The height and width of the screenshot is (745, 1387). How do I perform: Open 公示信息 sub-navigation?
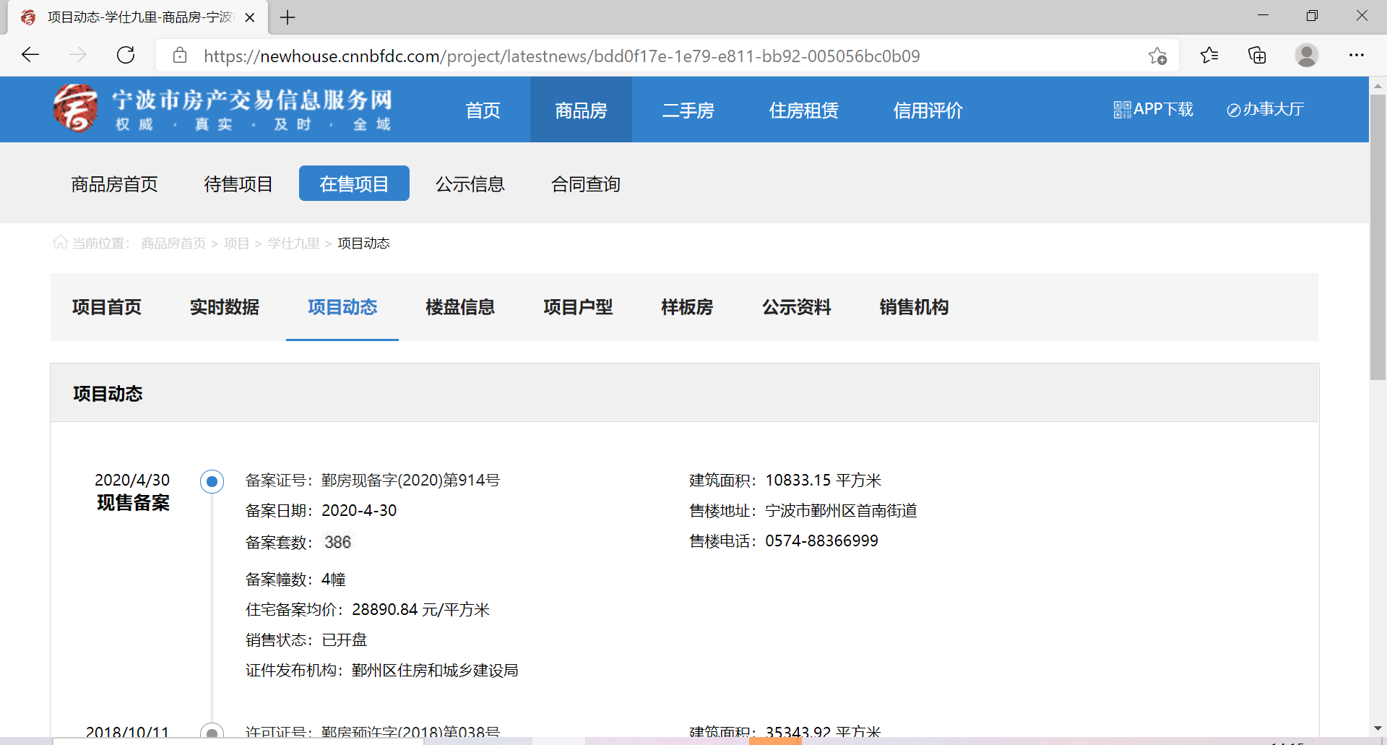470,184
